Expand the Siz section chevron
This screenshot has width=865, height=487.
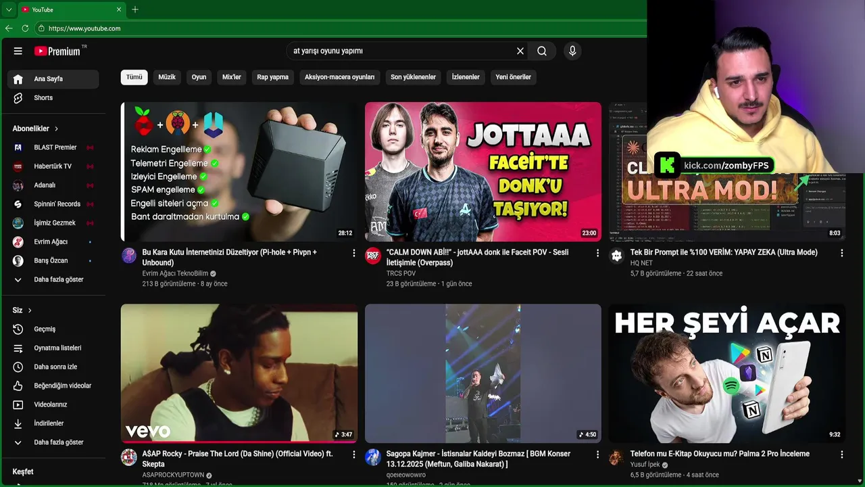pos(30,310)
